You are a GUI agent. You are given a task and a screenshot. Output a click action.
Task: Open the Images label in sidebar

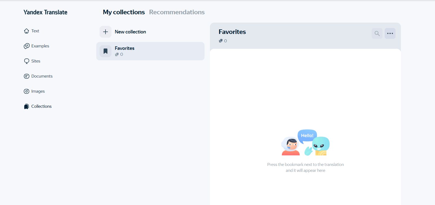click(x=38, y=91)
